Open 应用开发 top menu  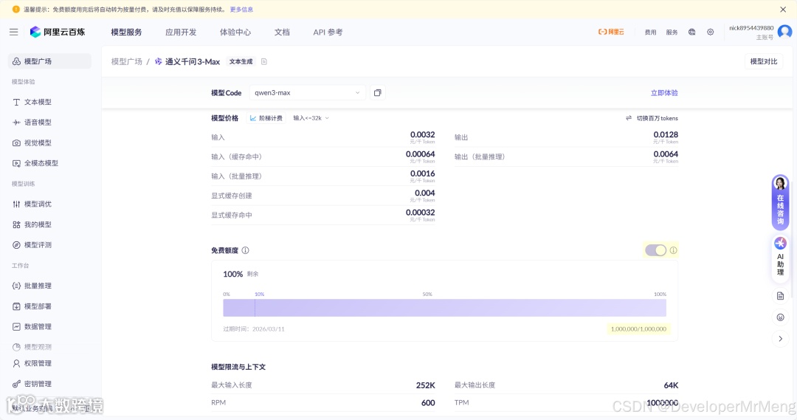pyautogui.click(x=181, y=32)
